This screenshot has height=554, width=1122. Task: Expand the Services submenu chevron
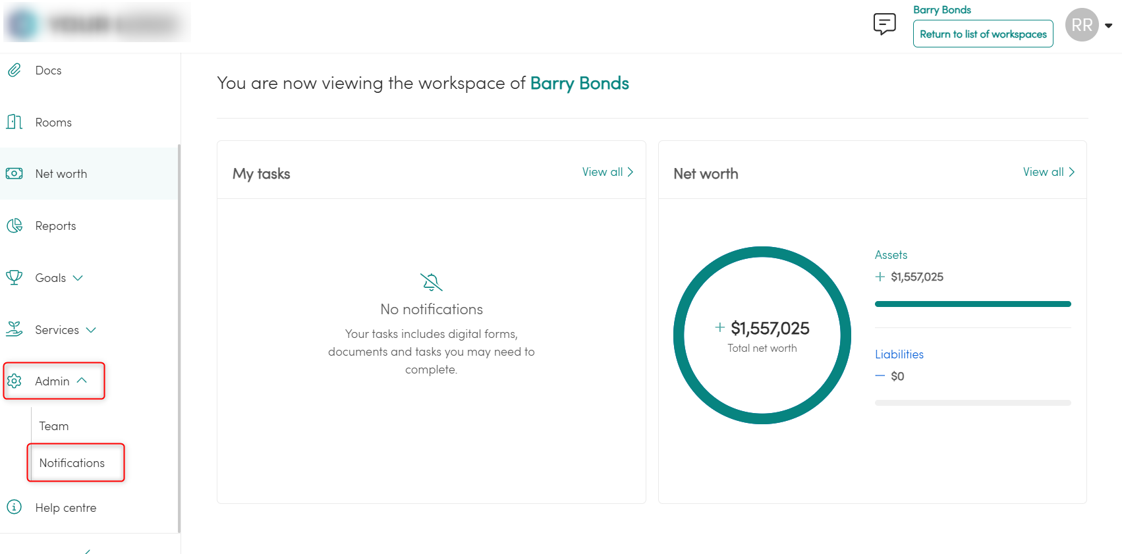click(91, 330)
